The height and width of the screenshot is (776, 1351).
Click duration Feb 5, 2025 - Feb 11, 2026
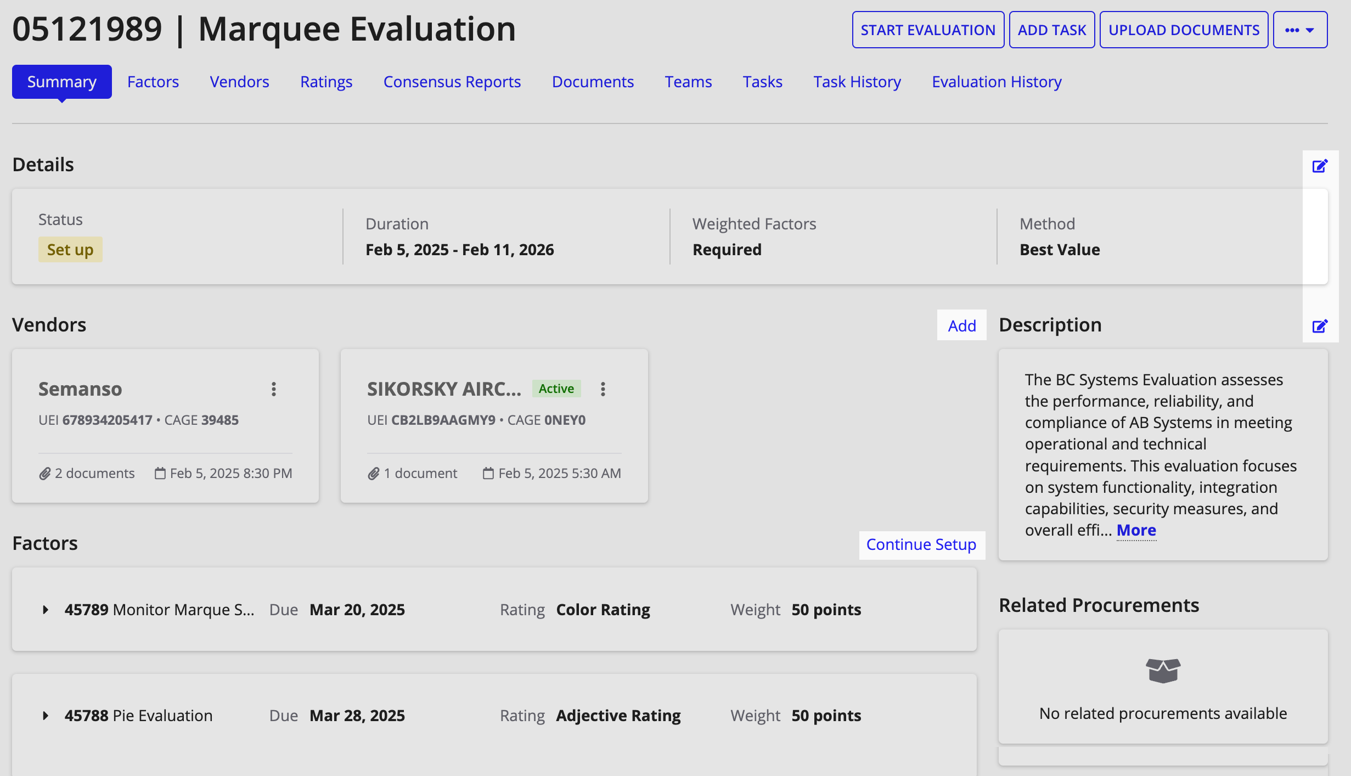(x=460, y=250)
